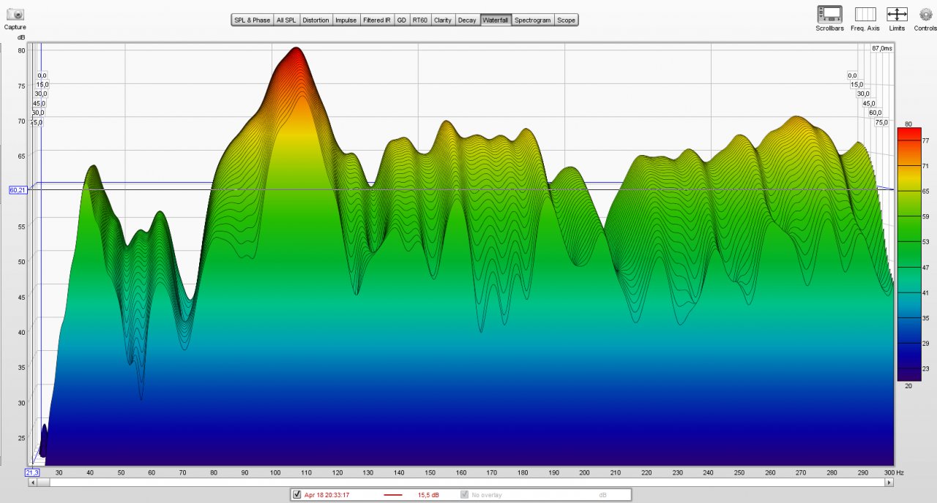Viewport: 937px width, 503px height.
Task: Open the Clarity tab
Action: (x=443, y=20)
